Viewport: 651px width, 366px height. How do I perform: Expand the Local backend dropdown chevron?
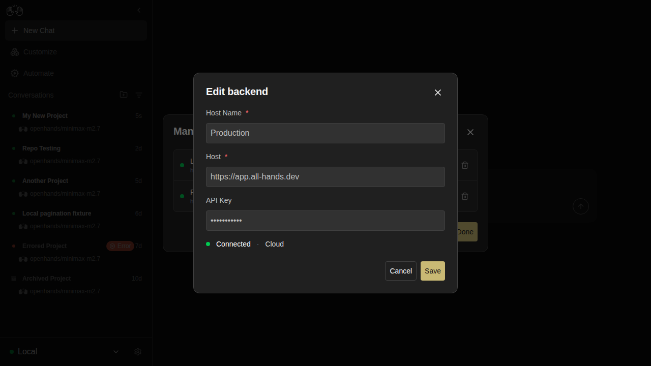click(116, 352)
